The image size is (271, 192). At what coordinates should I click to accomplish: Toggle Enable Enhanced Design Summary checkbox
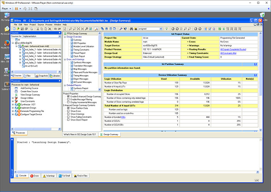coord(68,96)
